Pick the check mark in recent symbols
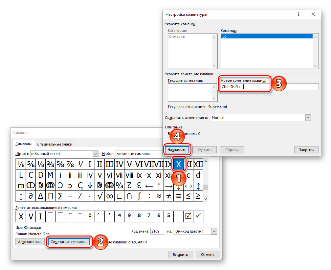This screenshot has width=331, height=270. 198,216
